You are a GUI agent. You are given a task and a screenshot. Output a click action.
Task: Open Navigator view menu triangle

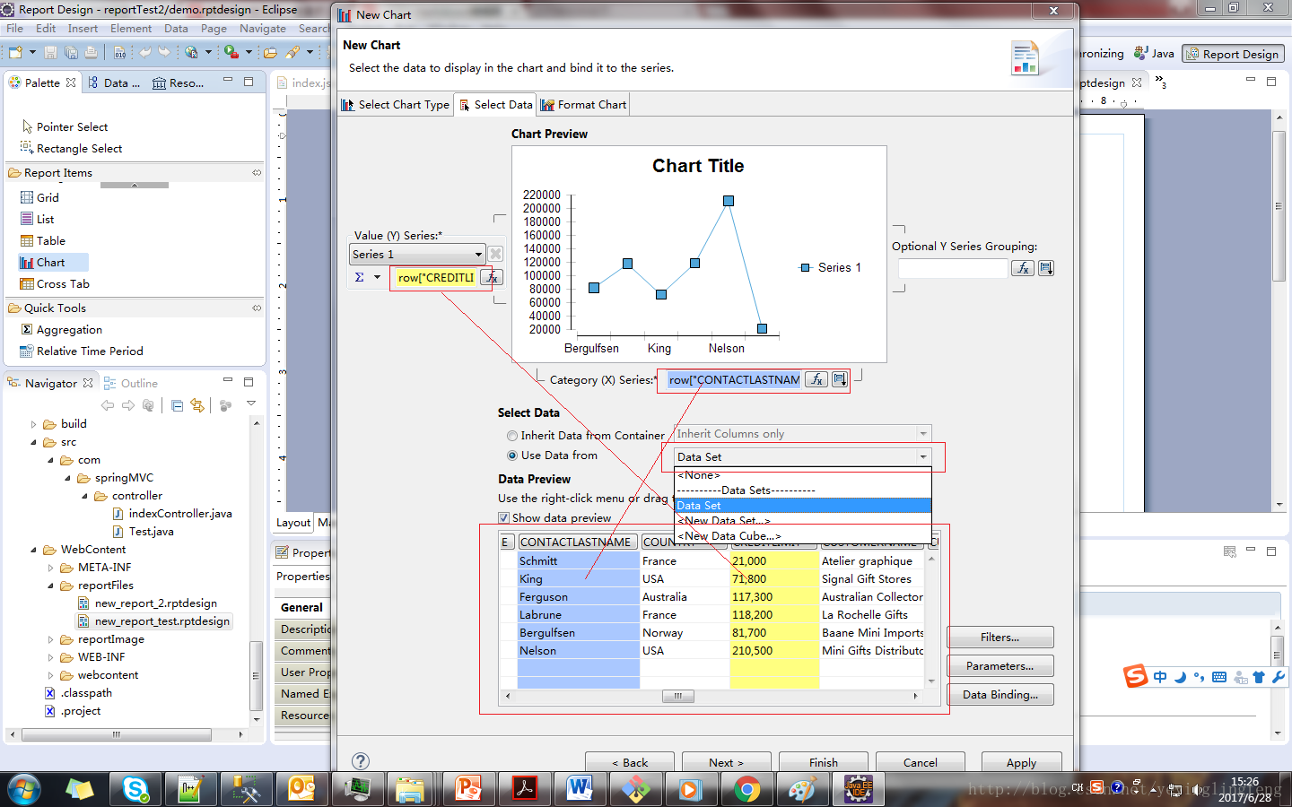click(251, 403)
